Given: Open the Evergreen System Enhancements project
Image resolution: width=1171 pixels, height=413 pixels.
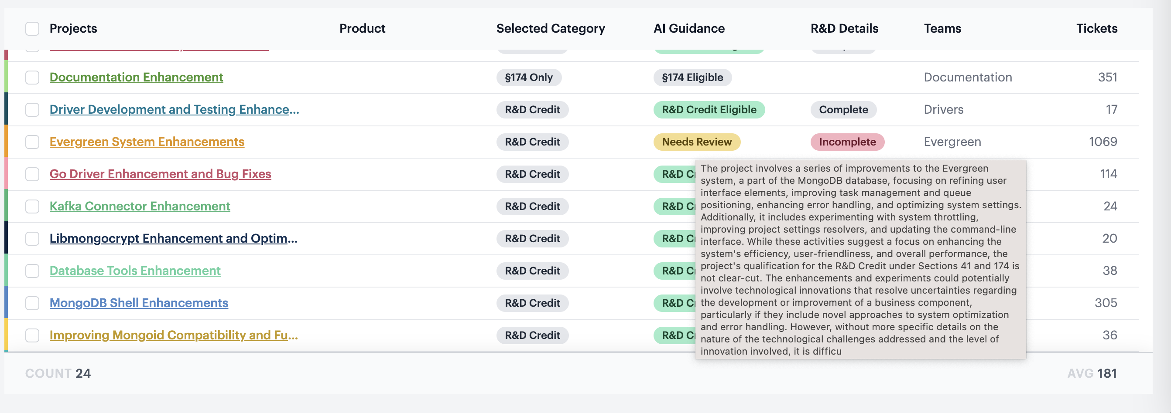Looking at the screenshot, I should tap(147, 142).
